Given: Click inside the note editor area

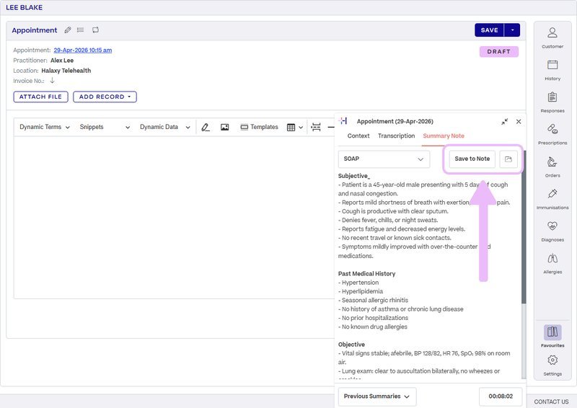Looking at the screenshot, I should tap(174, 217).
